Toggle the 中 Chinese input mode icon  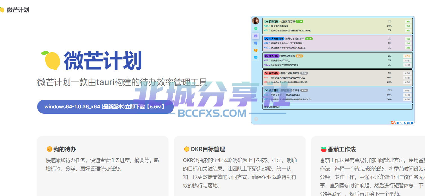point(398,123)
